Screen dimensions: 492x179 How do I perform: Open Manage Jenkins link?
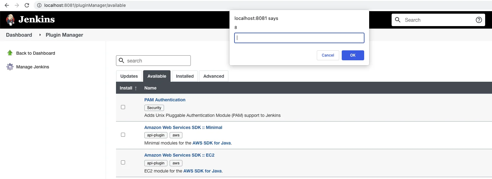point(33,67)
